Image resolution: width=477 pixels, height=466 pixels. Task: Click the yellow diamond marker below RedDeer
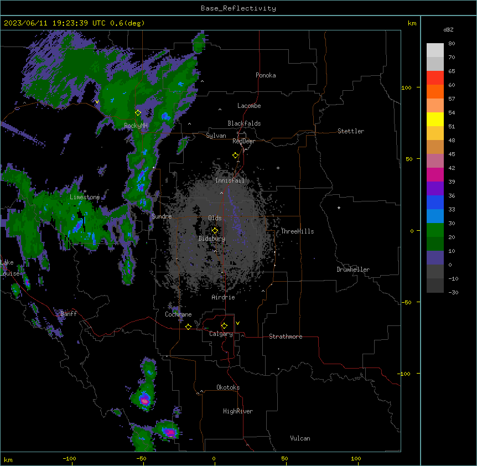236,156
